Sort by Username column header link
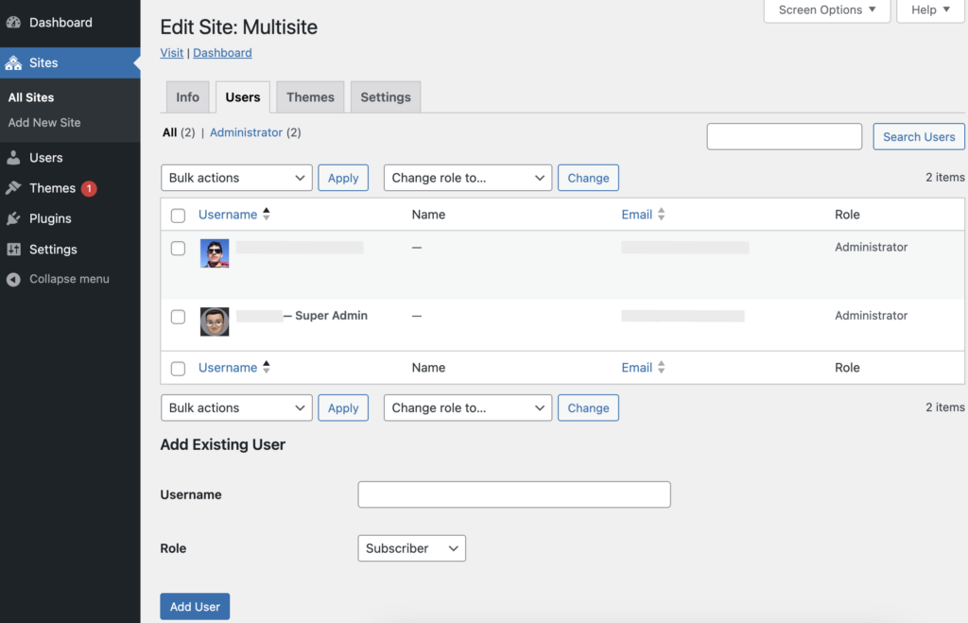 click(x=228, y=215)
